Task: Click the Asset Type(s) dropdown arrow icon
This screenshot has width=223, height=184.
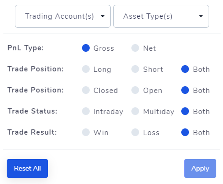Action: pyautogui.click(x=201, y=16)
